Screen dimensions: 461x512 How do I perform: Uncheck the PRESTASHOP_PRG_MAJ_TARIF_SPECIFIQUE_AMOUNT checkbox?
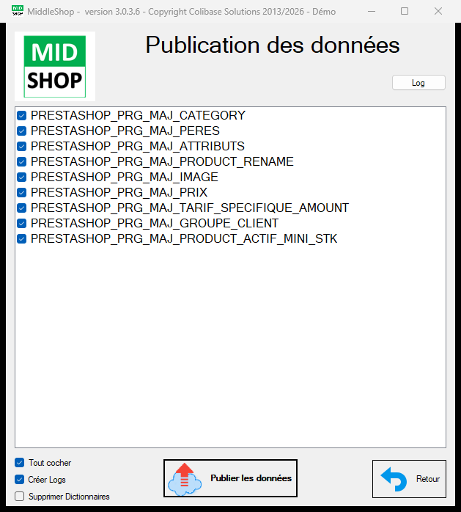tap(22, 208)
